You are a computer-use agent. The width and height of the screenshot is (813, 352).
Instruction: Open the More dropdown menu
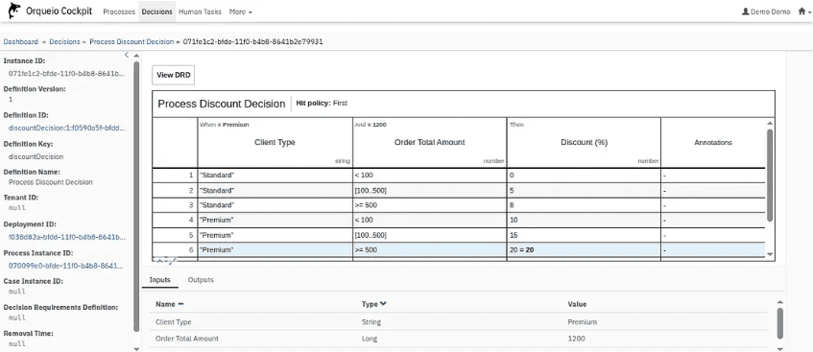tap(240, 12)
